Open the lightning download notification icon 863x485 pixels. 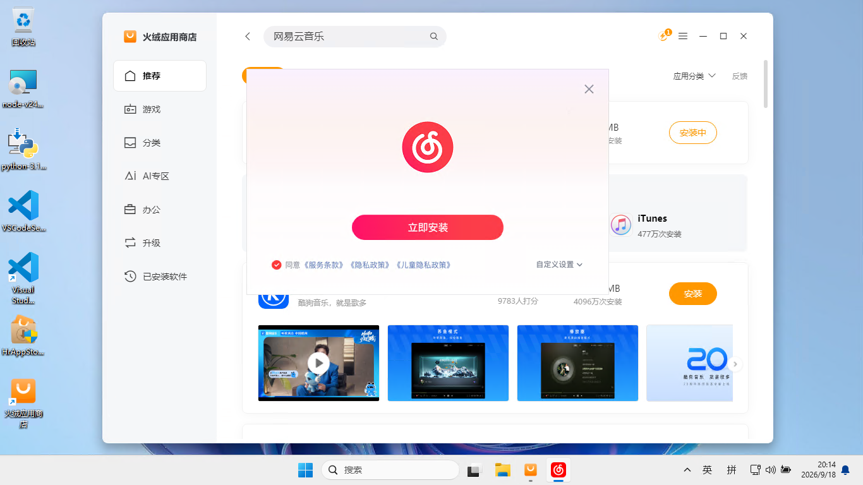[663, 36]
